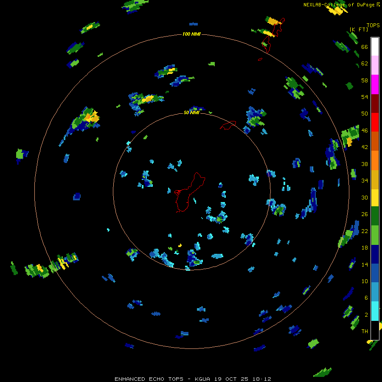This screenshot has height=382, width=382.
Task: Select the "KGUA" radar station identifier
Action: [203, 379]
